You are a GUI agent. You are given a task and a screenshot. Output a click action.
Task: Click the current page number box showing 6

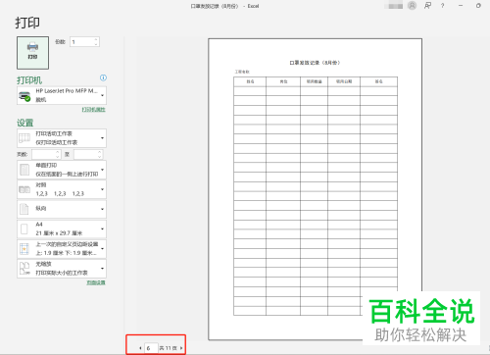pos(151,348)
